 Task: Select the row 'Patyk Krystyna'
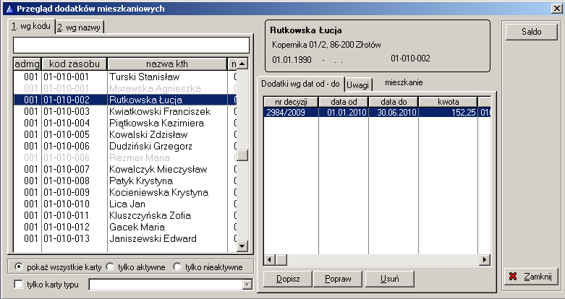(x=125, y=181)
